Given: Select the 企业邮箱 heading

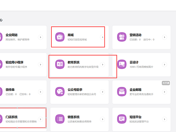Looking at the screenshot, I should pyautogui.click(x=135, y=90).
